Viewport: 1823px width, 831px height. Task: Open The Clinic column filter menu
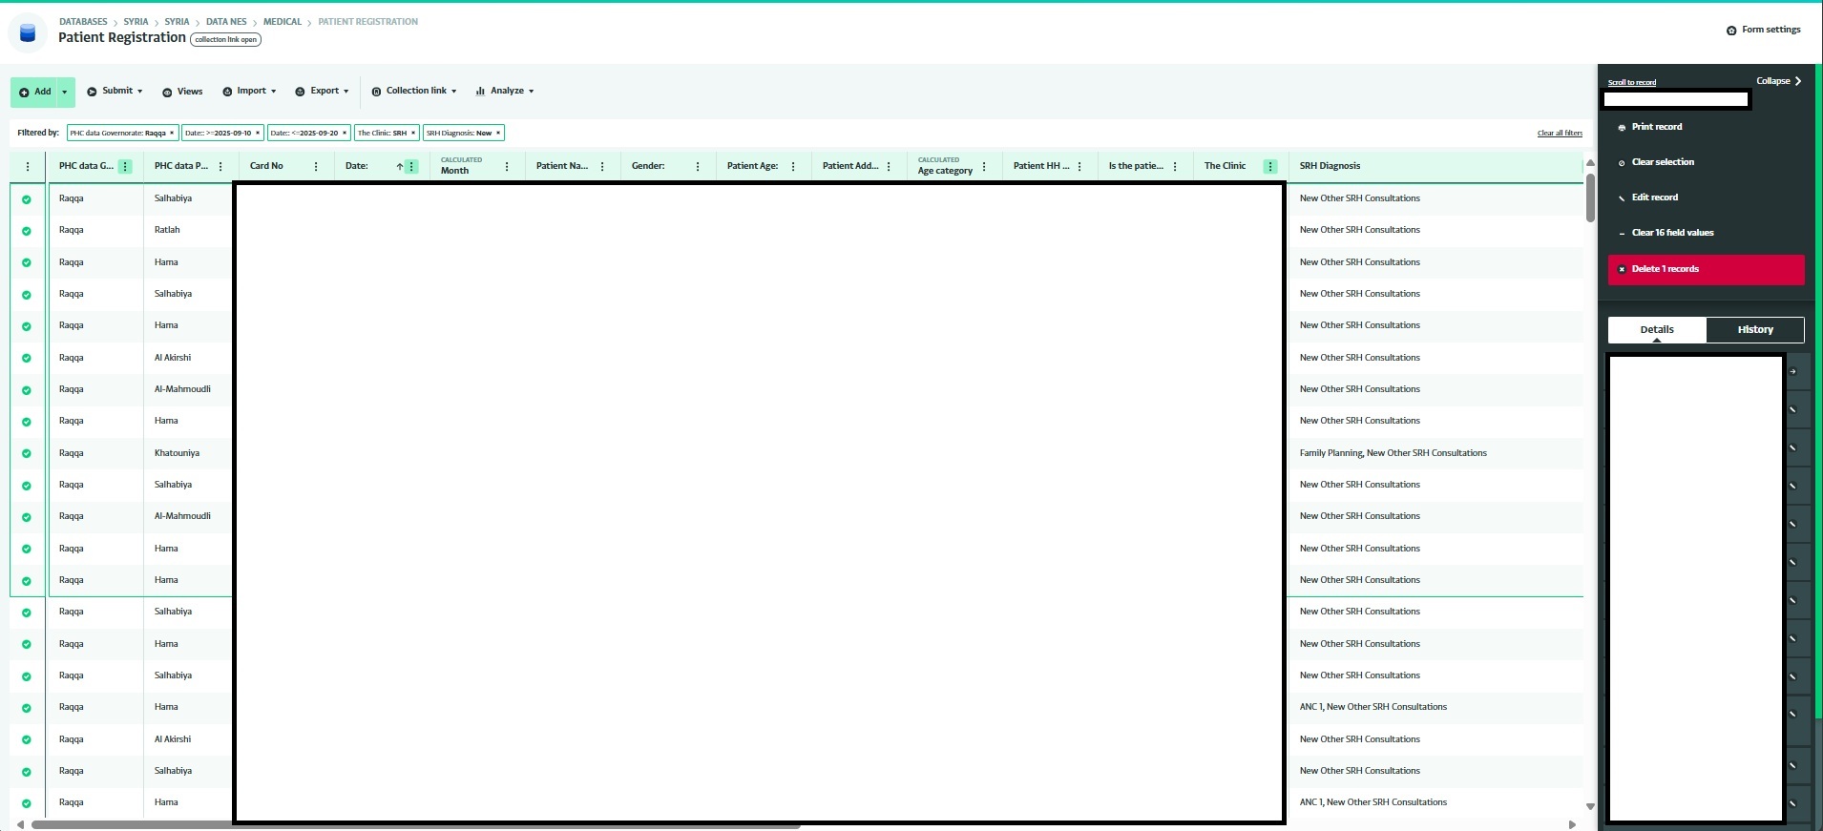(1269, 167)
